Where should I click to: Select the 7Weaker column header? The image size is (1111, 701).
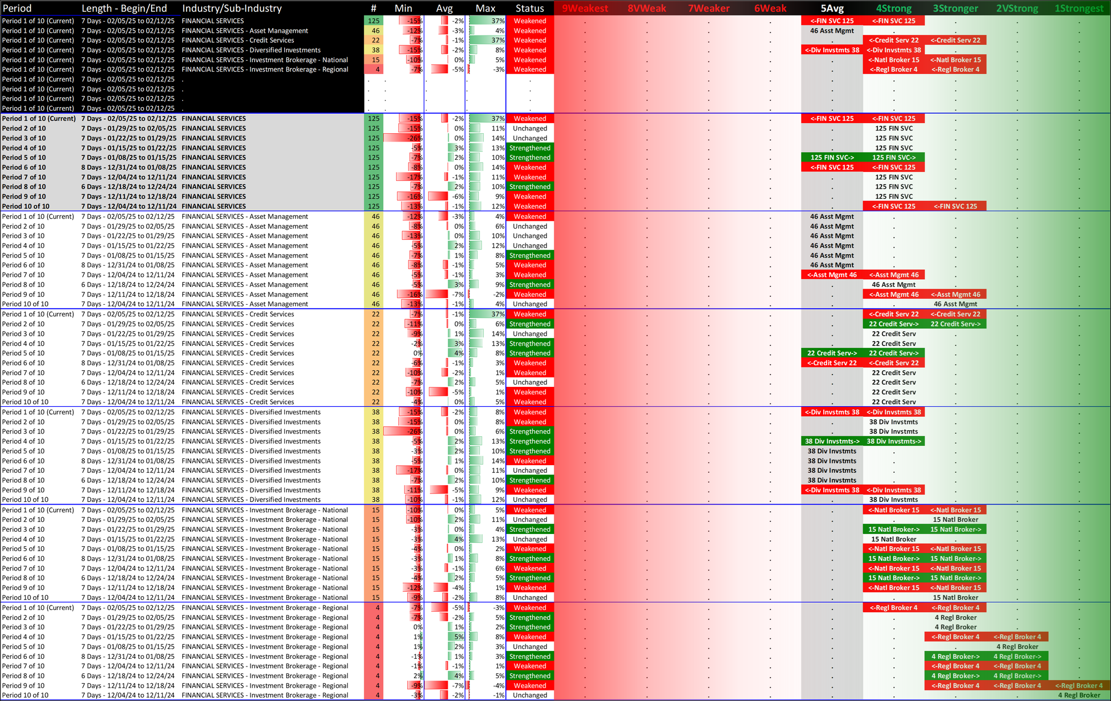click(x=709, y=8)
